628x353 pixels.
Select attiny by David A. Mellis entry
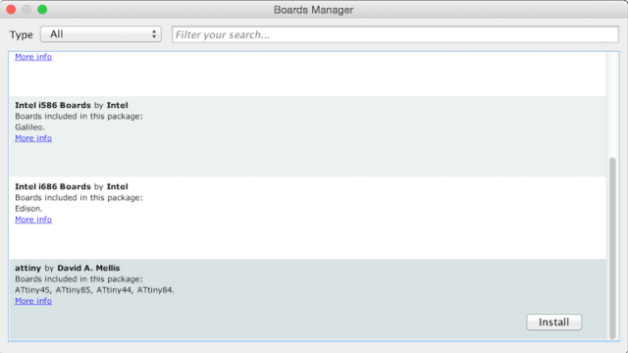click(307, 299)
